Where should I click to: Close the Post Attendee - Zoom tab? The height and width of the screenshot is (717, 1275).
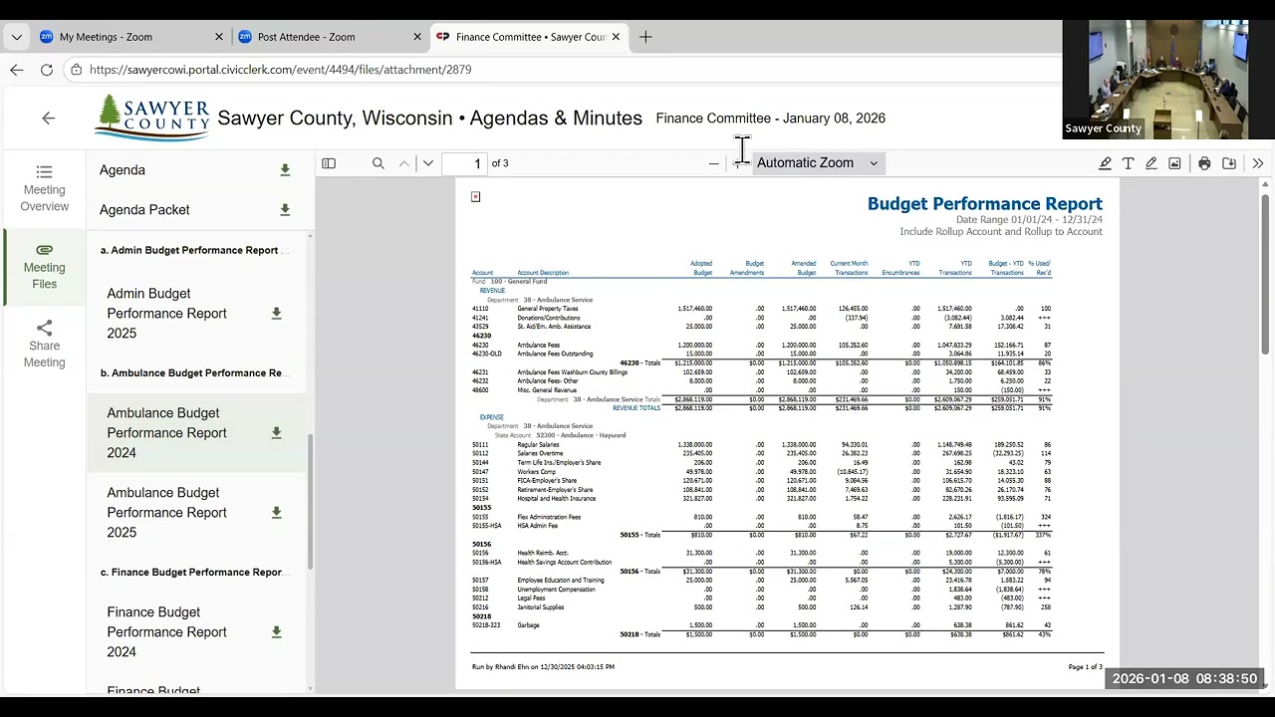(x=417, y=37)
